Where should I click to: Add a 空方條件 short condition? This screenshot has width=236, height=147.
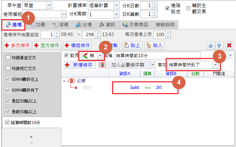47,45
